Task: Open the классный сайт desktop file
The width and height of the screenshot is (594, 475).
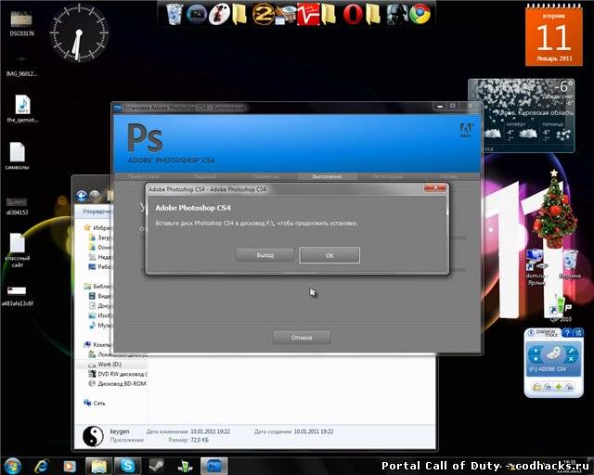Action: click(x=18, y=250)
